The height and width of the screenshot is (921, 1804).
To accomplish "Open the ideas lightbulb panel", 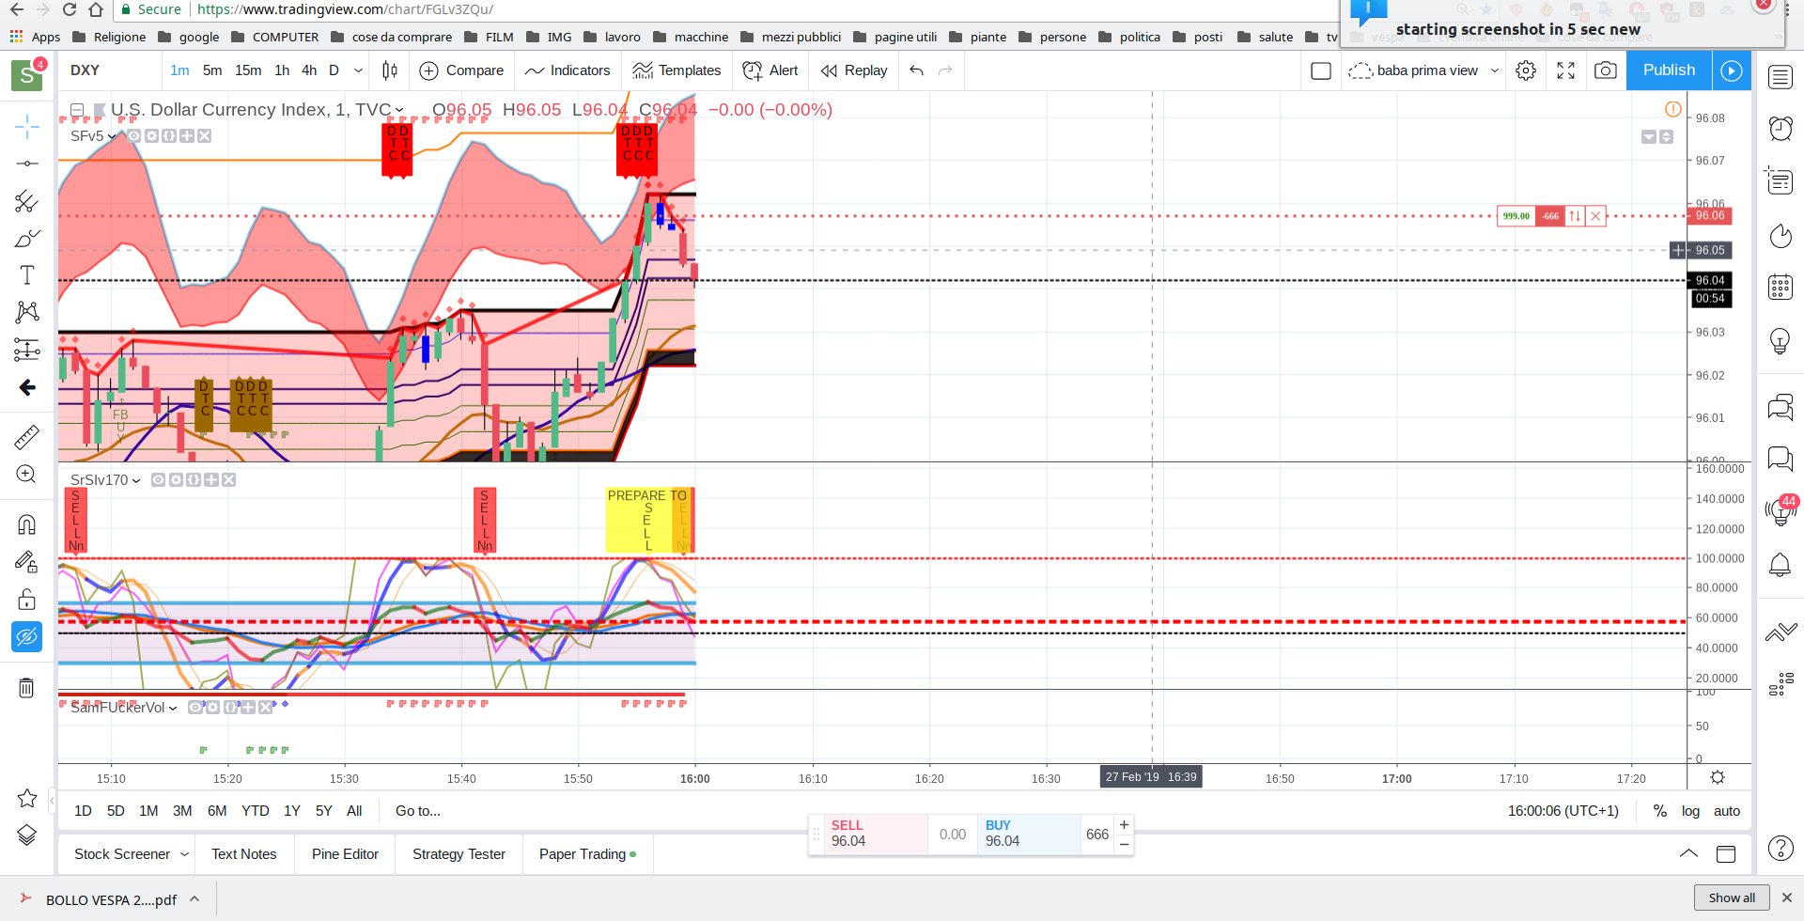I will tap(1781, 340).
